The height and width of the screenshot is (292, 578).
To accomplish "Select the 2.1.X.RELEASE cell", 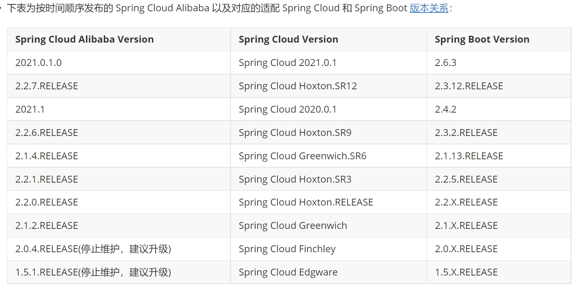I will [499, 226].
